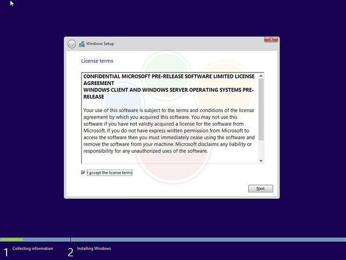The width and height of the screenshot is (346, 260).
Task: Close the Windows Setup dialog
Action: (x=271, y=40)
